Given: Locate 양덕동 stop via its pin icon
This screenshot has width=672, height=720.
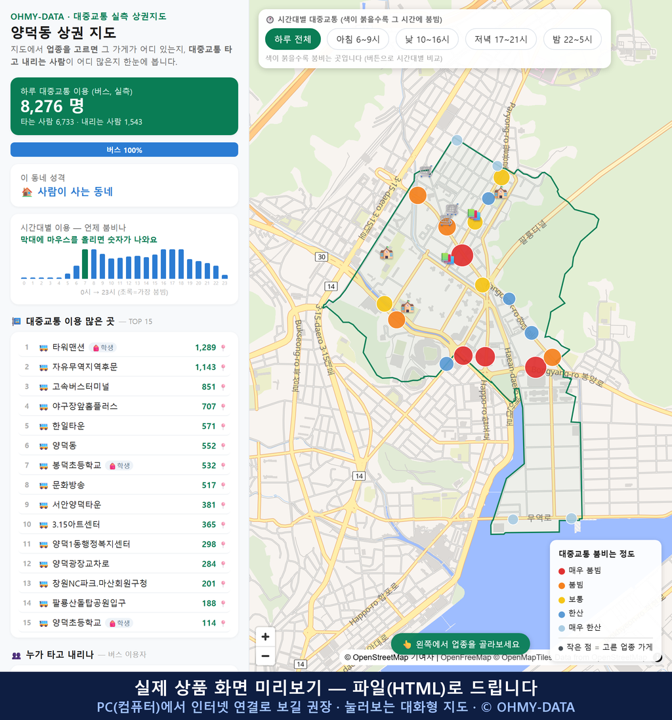Looking at the screenshot, I should [223, 447].
